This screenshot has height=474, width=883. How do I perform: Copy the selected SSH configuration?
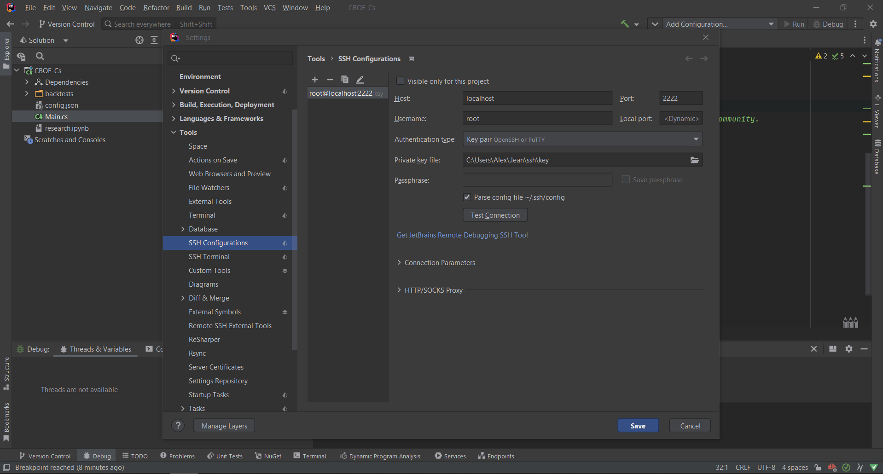coord(344,80)
